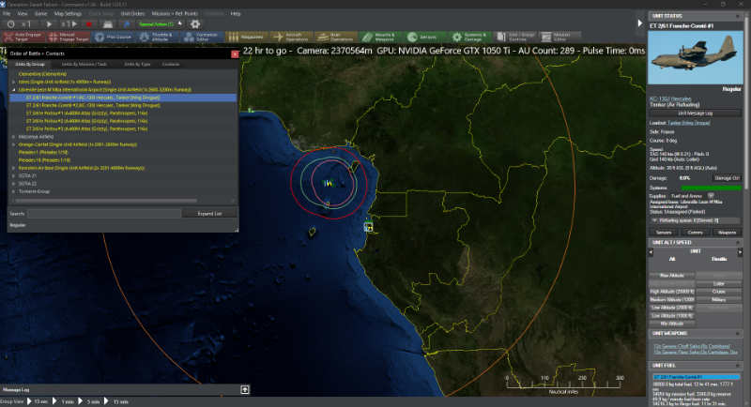Screen dimensions: 751x407
Task: Open Mounts & Weapons window
Action: point(380,37)
